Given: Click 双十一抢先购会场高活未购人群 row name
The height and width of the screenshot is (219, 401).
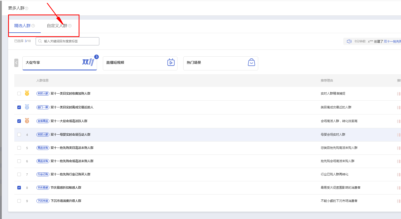Looking at the screenshot, I should tap(72, 161).
